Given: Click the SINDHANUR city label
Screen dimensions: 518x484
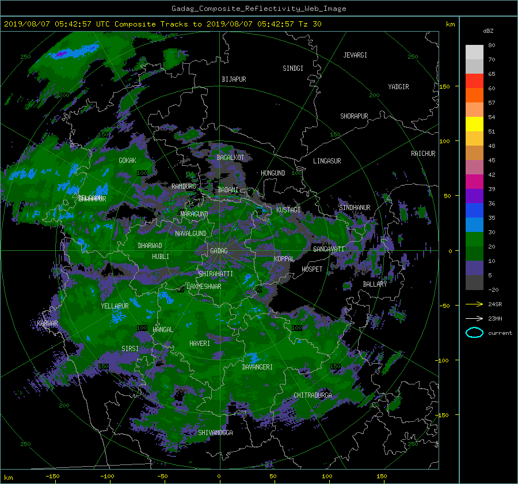Looking at the screenshot, I should (355, 208).
